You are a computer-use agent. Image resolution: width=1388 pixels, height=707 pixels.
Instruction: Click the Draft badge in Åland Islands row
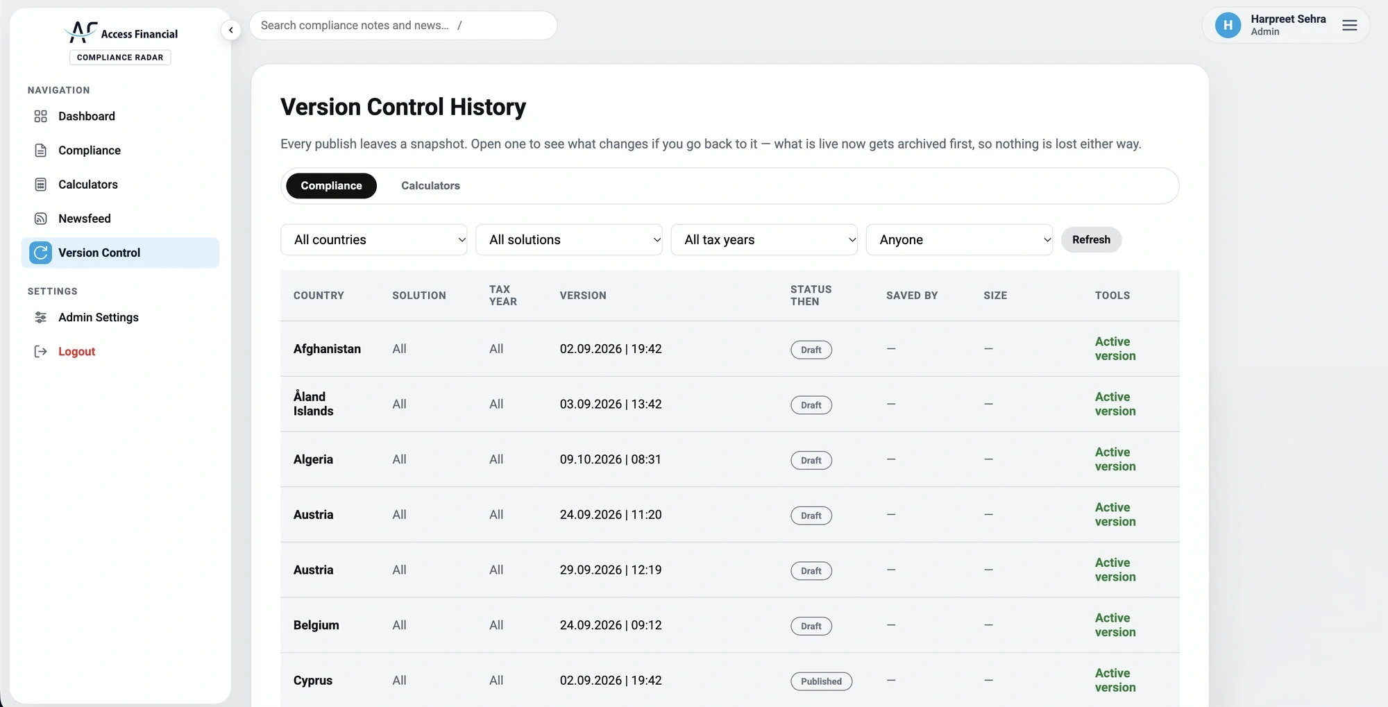[811, 404]
